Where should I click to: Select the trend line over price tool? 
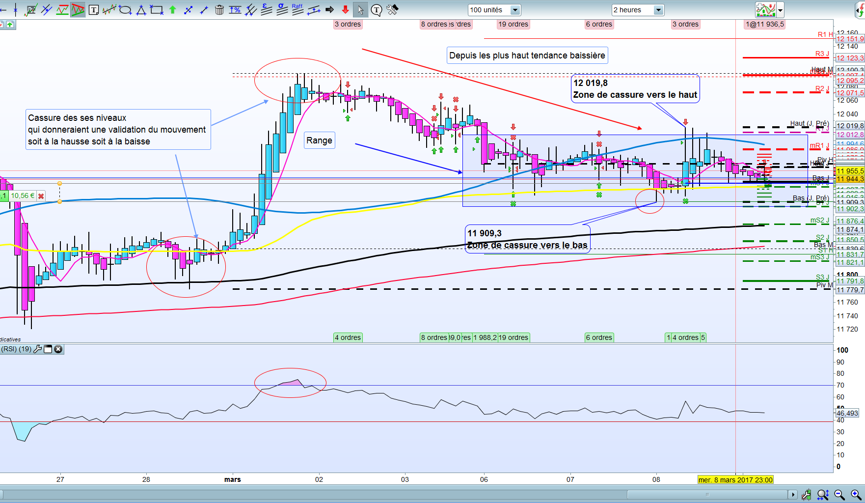click(x=109, y=9)
